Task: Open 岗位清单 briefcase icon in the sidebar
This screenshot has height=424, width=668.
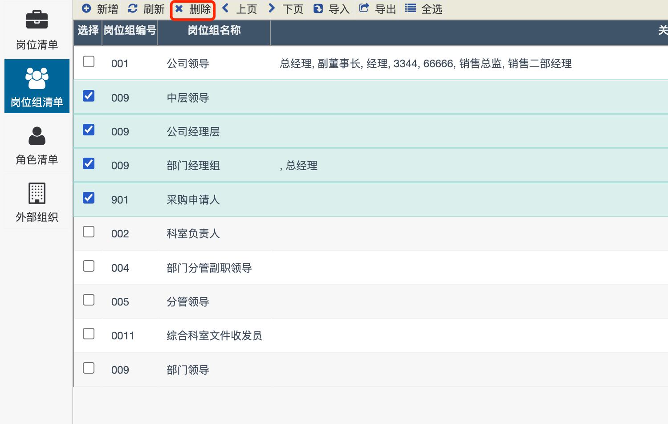Action: coord(37,20)
